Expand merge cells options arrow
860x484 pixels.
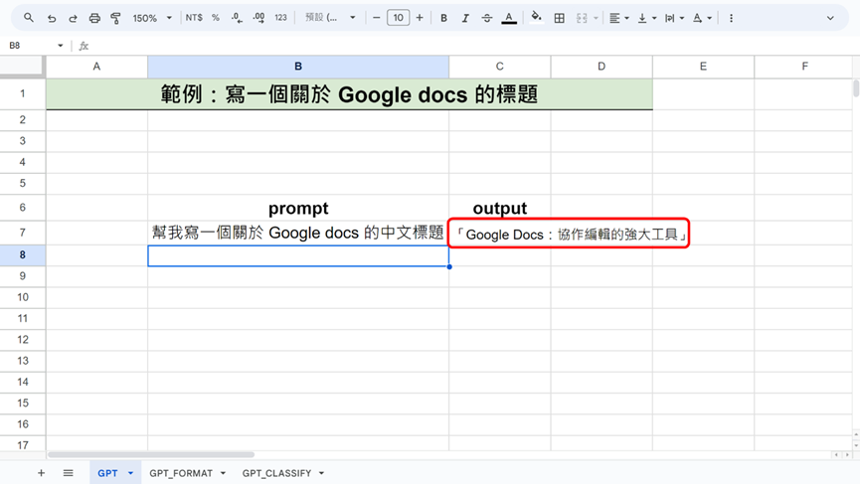(596, 18)
